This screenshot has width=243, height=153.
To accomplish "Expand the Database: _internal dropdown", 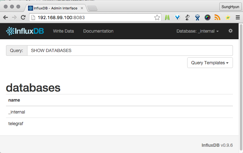I will (x=198, y=31).
